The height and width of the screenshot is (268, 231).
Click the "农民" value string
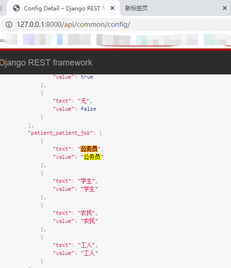[x=89, y=221]
